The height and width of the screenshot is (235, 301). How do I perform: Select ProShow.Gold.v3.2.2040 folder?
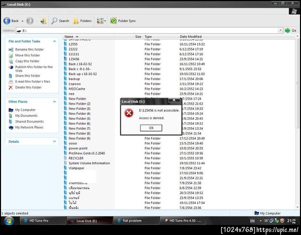coord(87,153)
